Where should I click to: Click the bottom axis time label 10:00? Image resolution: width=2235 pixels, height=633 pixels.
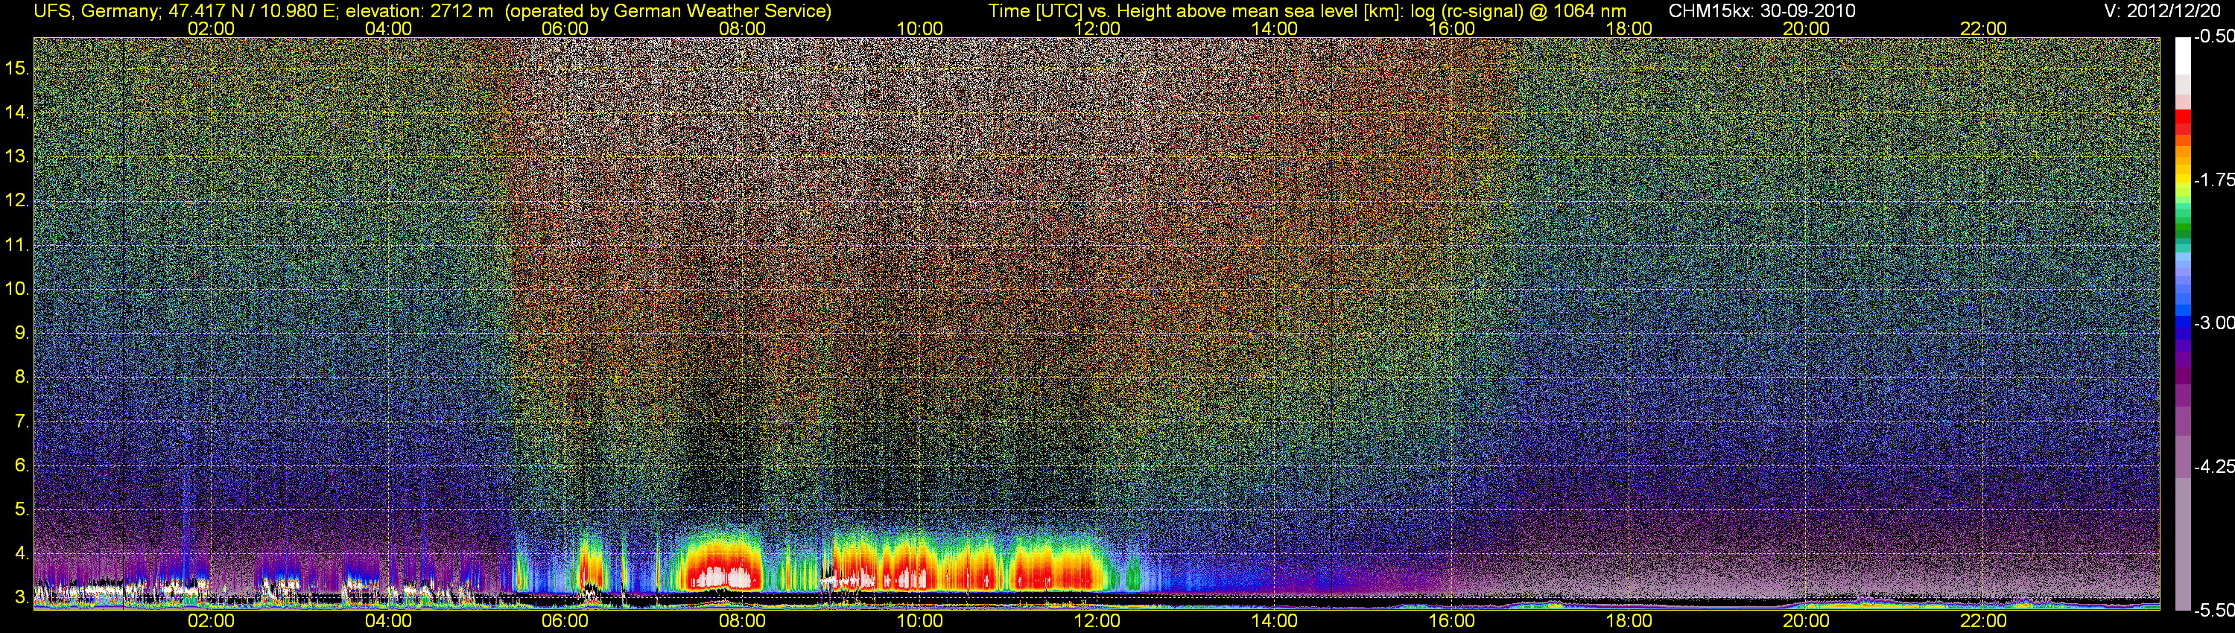(919, 621)
